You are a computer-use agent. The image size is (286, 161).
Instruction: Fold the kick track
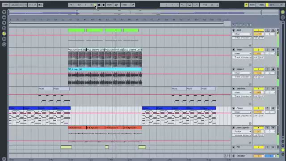pyautogui.click(x=234, y=30)
